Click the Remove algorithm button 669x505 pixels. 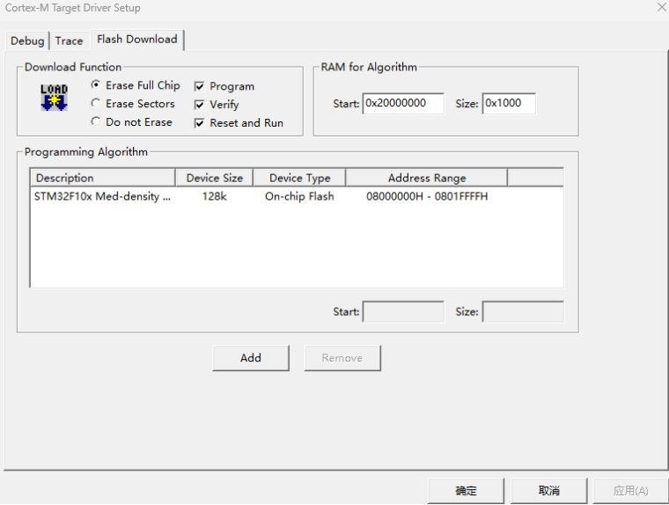(x=342, y=358)
